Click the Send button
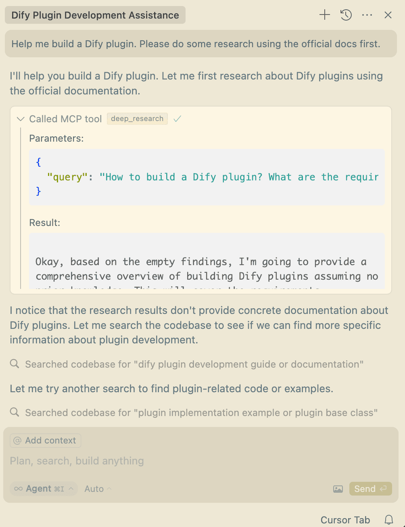This screenshot has width=405, height=527. click(x=370, y=489)
